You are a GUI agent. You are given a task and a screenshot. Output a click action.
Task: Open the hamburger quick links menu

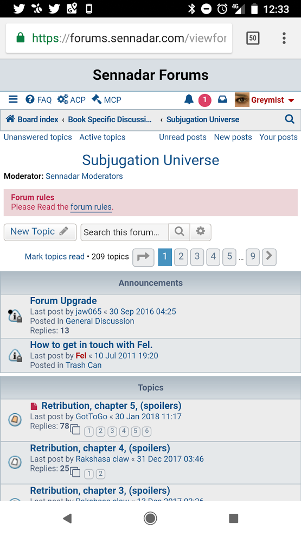coord(13,99)
